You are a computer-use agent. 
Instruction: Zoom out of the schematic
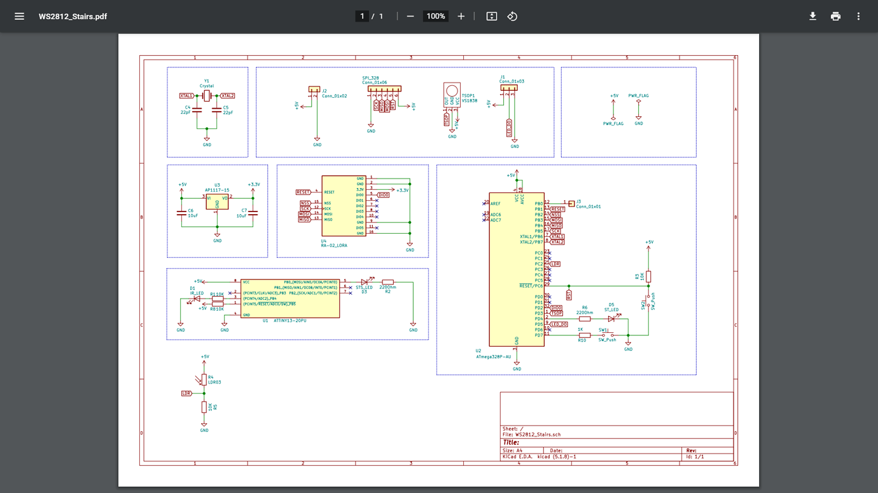pyautogui.click(x=412, y=16)
